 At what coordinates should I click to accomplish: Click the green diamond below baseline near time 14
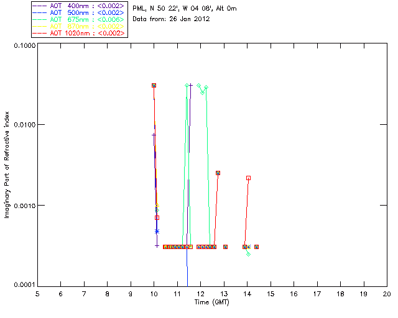coord(249,255)
